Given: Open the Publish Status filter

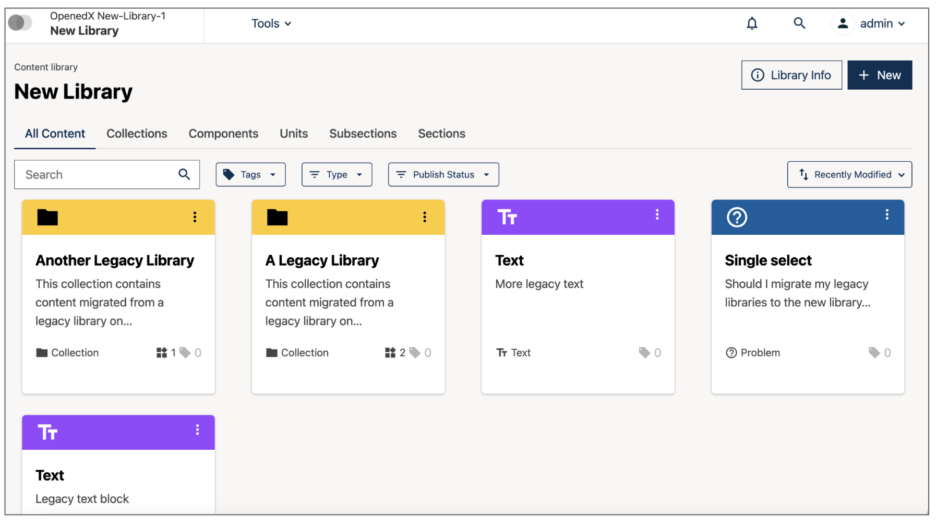Looking at the screenshot, I should point(443,174).
